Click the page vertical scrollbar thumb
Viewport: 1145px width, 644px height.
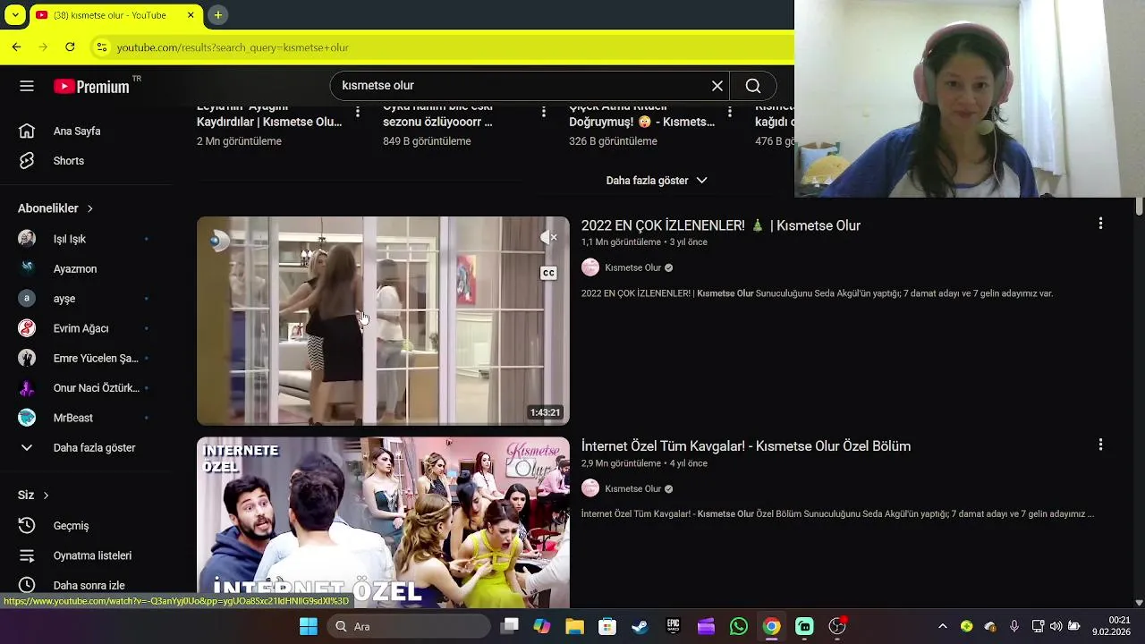coord(1139,208)
